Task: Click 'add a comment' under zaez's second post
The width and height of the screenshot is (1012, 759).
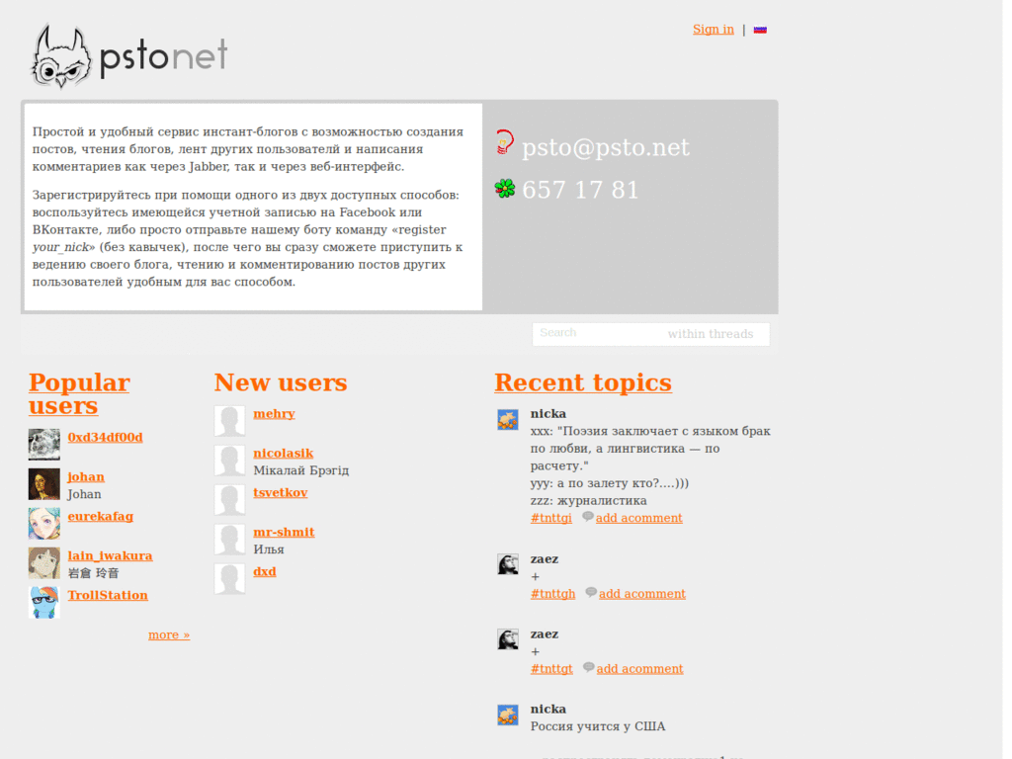Action: point(639,668)
